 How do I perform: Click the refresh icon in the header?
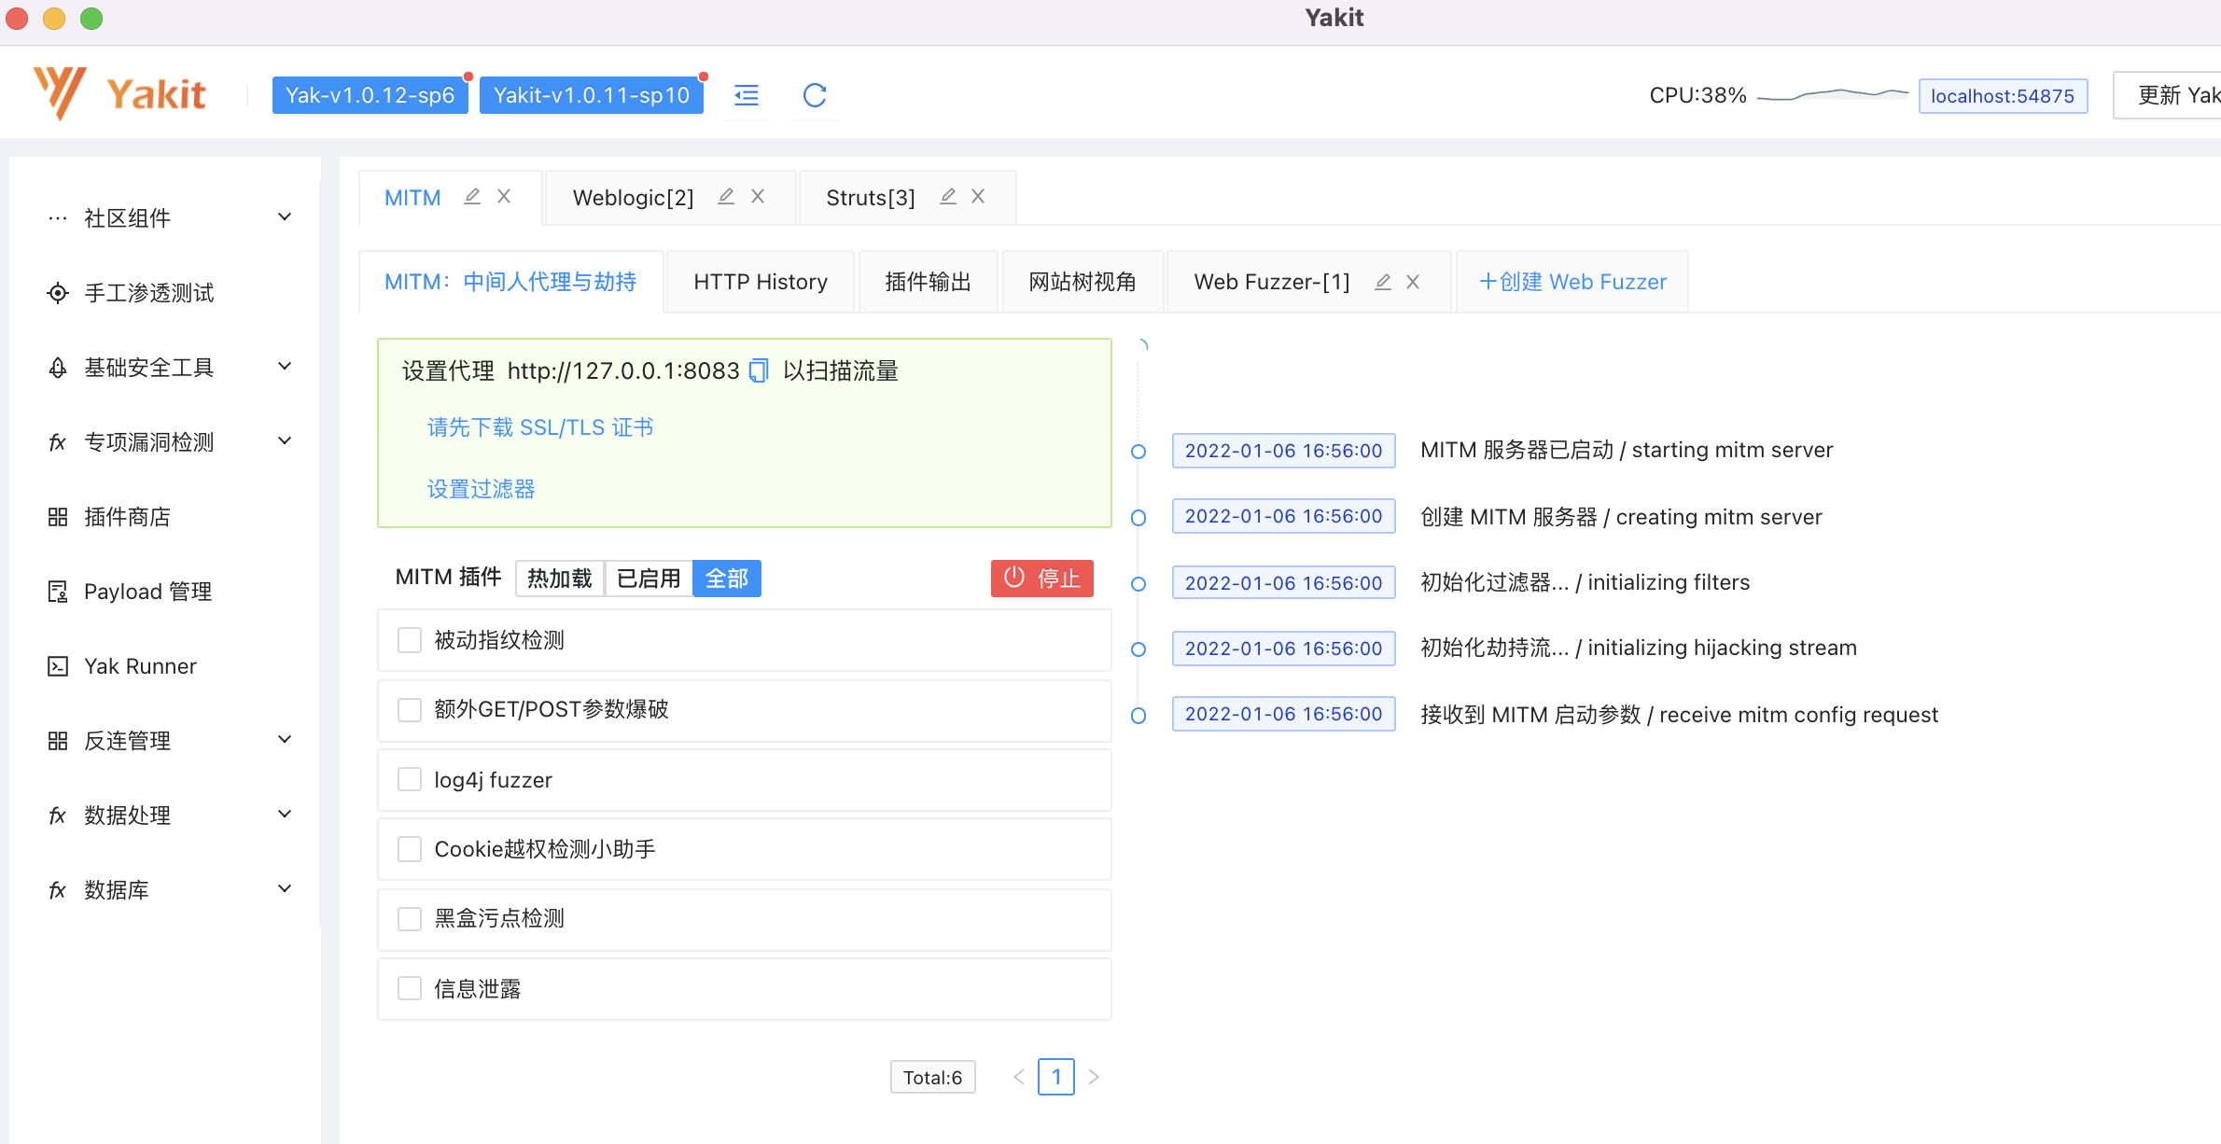tap(815, 95)
